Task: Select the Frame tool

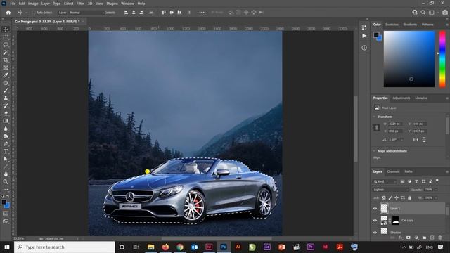Action: point(6,67)
